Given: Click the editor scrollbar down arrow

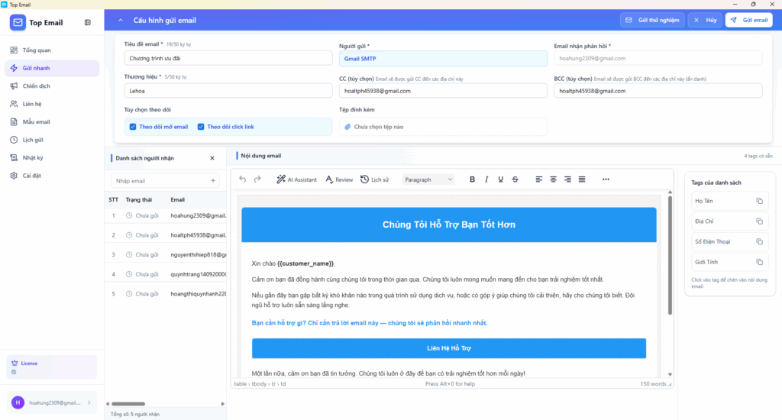Looking at the screenshot, I should pos(670,374).
